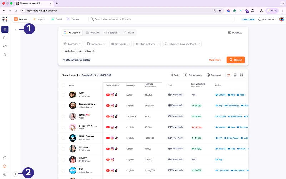Open the tab search chevron in Chrome
The height and width of the screenshot is (179, 286).
pos(282,4)
